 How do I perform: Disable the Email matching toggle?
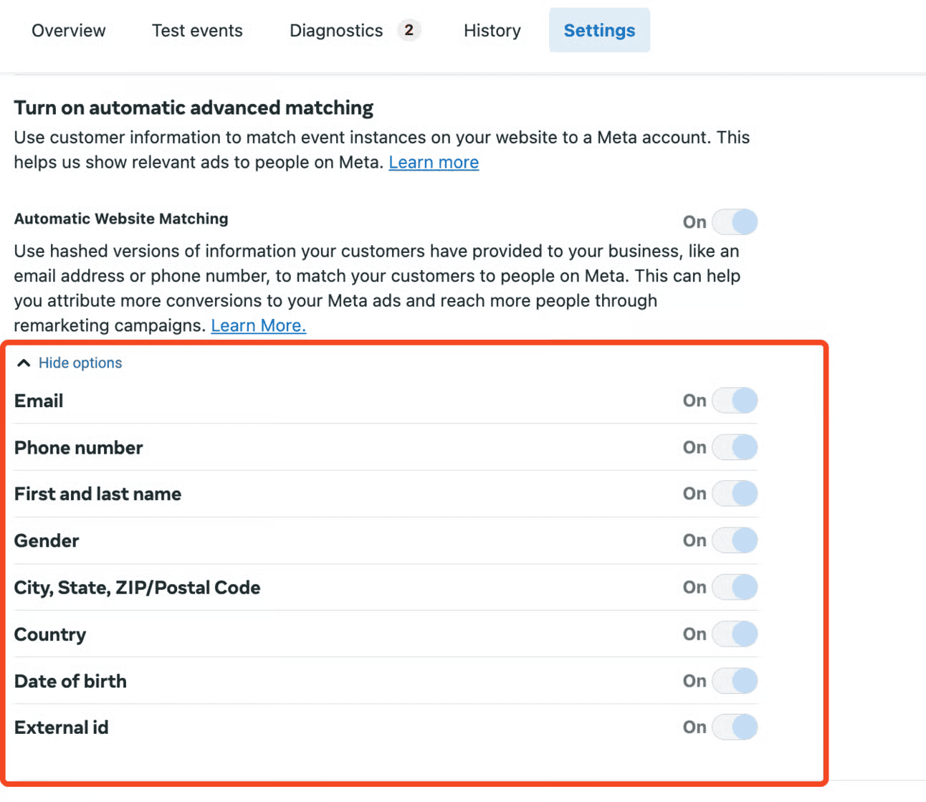pyautogui.click(x=735, y=401)
